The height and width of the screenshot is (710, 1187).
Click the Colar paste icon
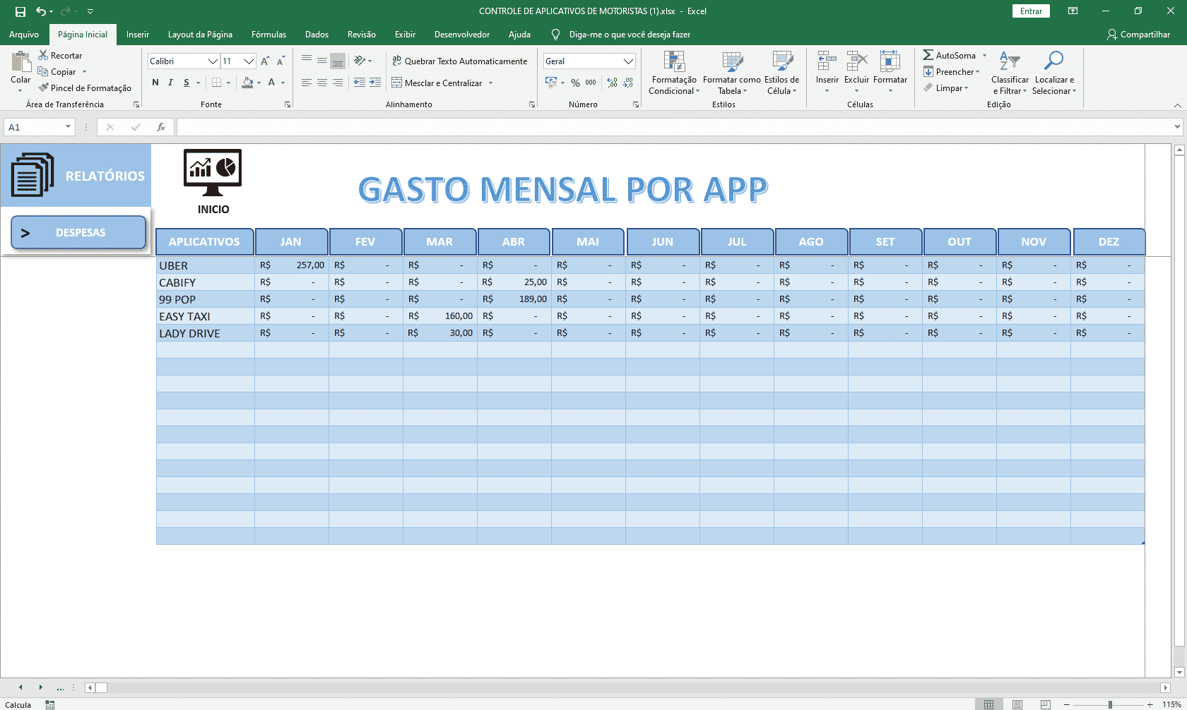point(20,63)
